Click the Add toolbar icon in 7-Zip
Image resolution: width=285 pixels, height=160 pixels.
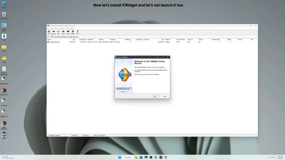tap(49, 32)
